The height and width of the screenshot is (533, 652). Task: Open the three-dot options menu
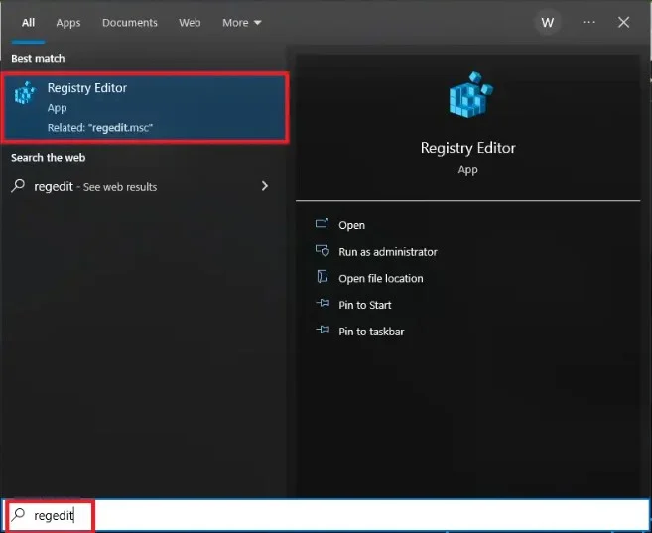point(589,22)
